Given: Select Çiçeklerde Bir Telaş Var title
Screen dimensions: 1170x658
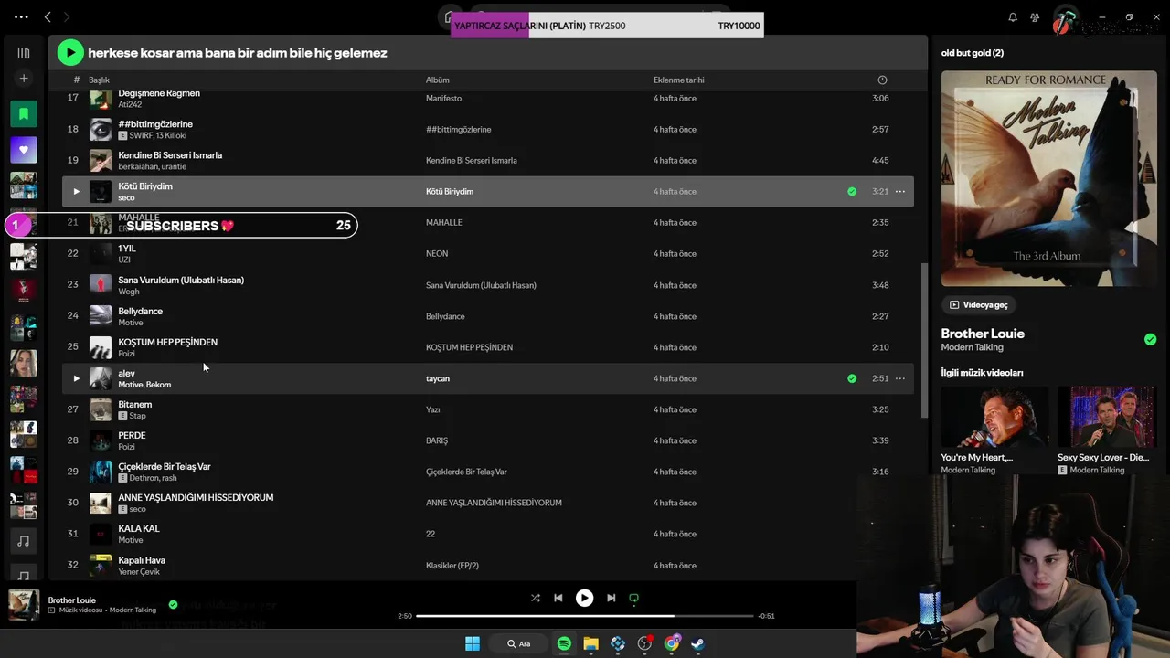Looking at the screenshot, I should [x=165, y=466].
